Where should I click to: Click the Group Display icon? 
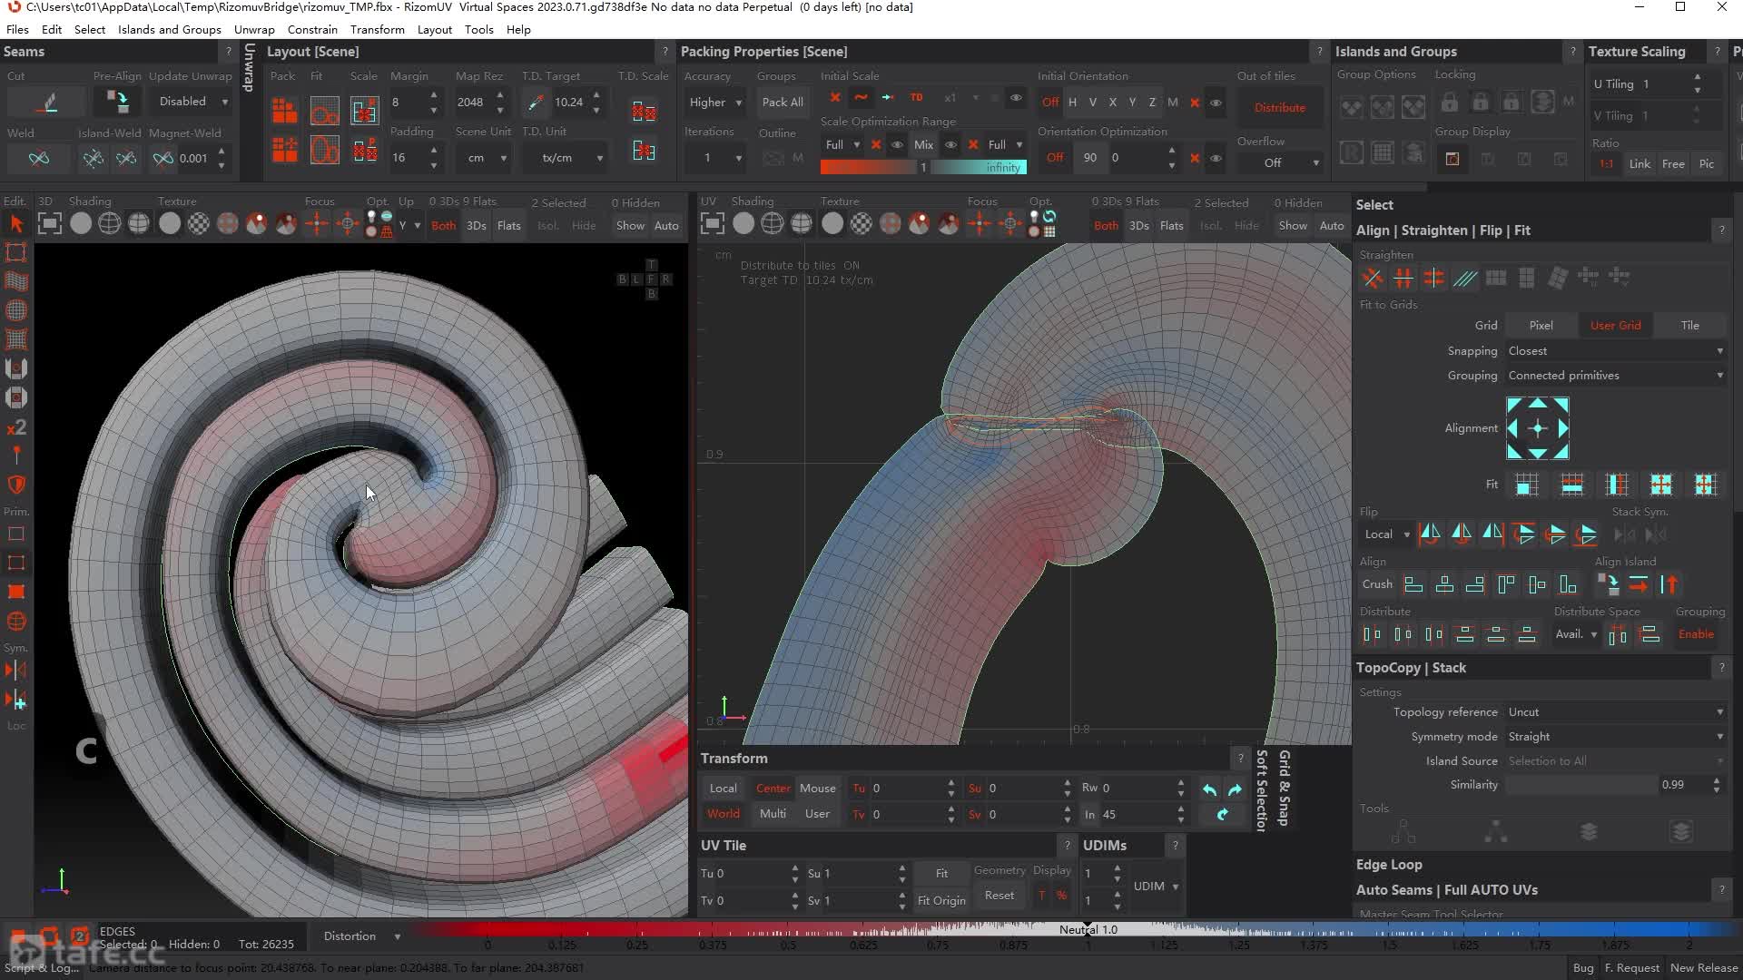pos(1452,159)
